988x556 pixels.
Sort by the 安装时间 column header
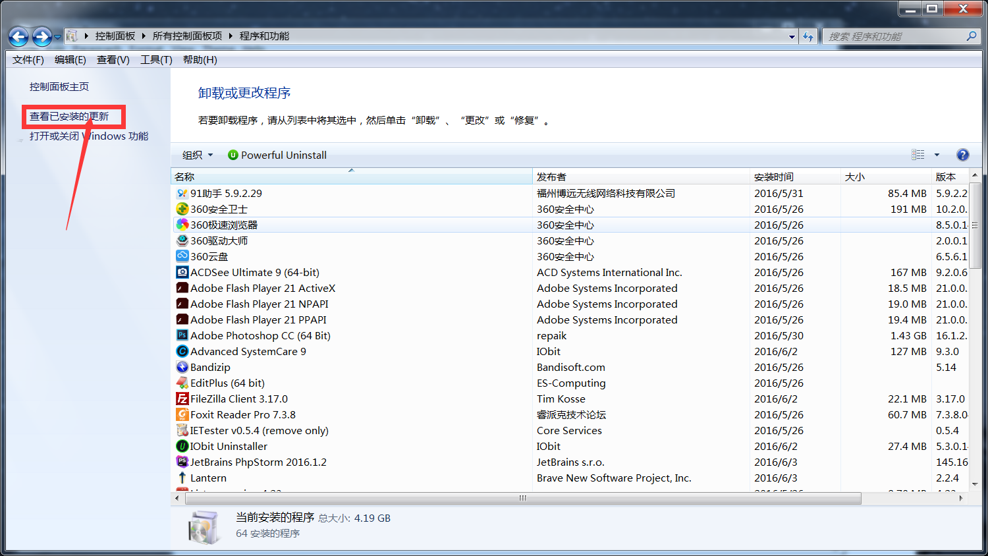click(x=795, y=177)
